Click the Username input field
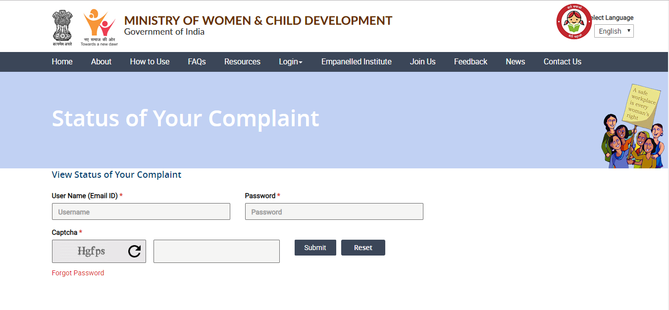669x310 pixels. (x=141, y=211)
